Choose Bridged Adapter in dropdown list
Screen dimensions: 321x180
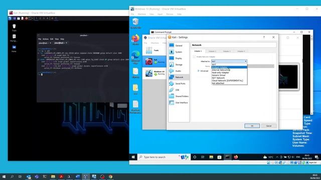tap(229, 67)
